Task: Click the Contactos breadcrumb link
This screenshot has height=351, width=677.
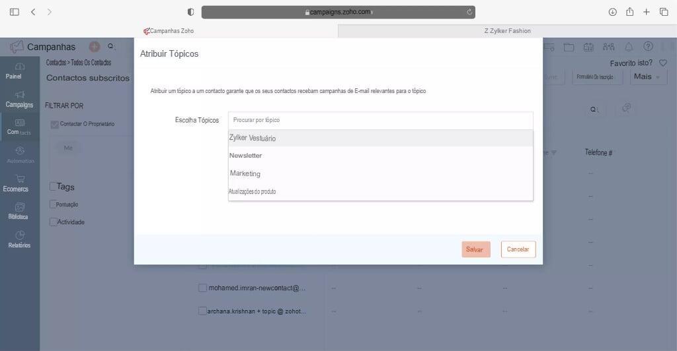Action: 56,63
